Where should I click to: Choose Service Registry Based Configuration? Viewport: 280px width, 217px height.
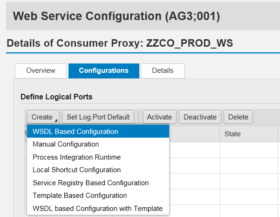click(x=98, y=183)
